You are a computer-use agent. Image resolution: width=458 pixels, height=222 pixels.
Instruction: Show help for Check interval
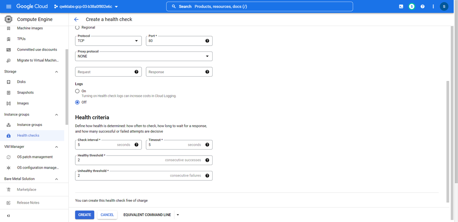pyautogui.click(x=136, y=145)
